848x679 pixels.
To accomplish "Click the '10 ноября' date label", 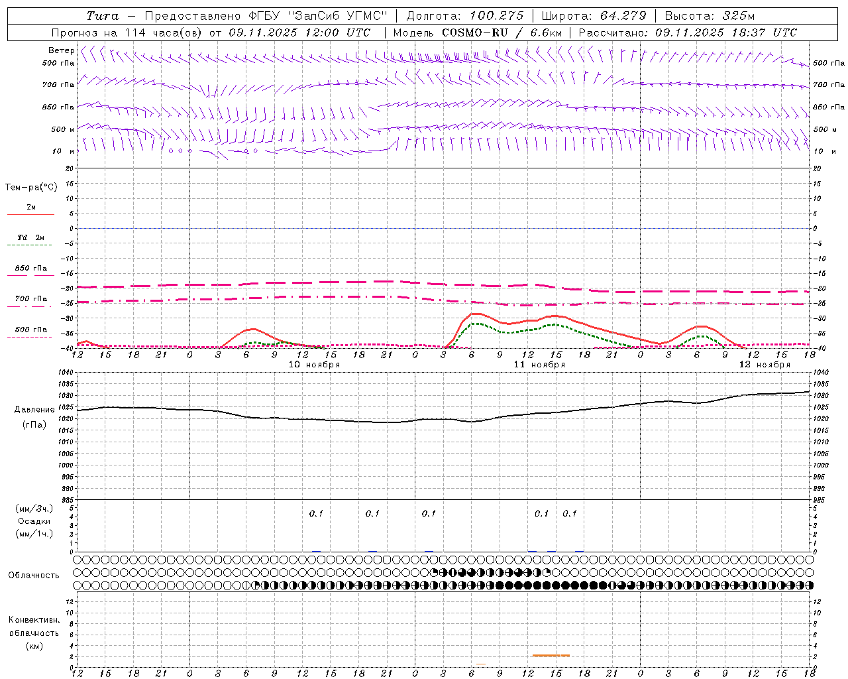I will [314, 365].
